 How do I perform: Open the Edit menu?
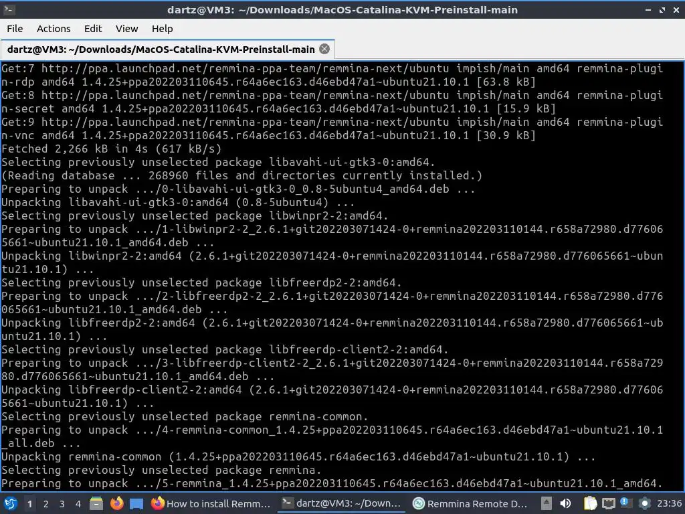[92, 29]
